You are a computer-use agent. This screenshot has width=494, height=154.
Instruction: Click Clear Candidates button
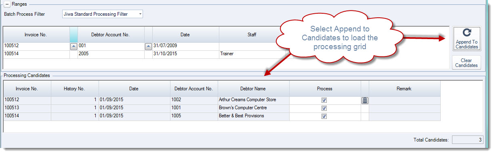click(467, 62)
